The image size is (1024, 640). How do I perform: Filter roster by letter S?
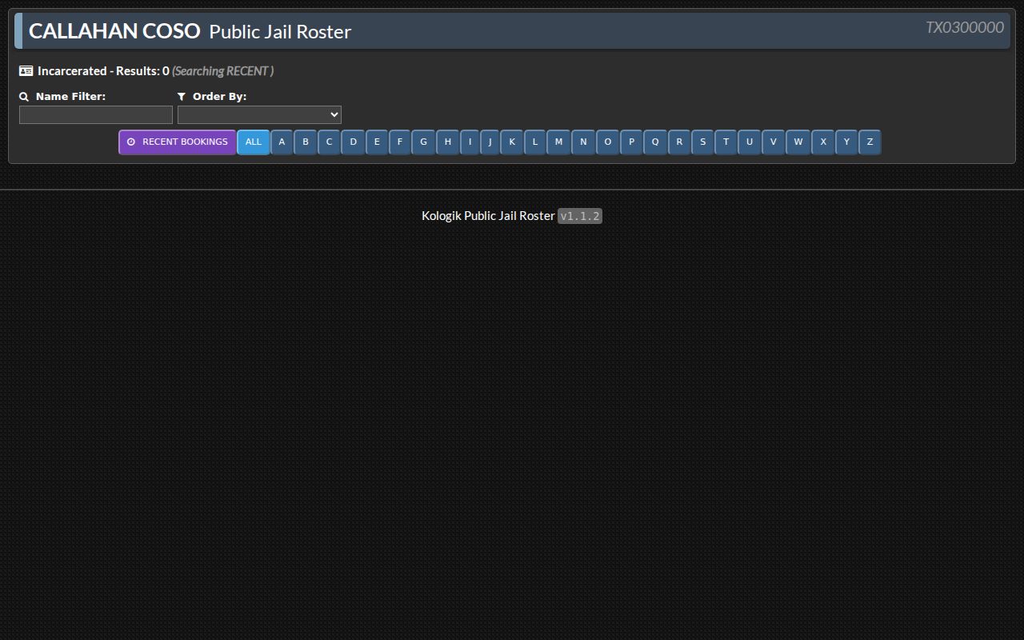702,142
